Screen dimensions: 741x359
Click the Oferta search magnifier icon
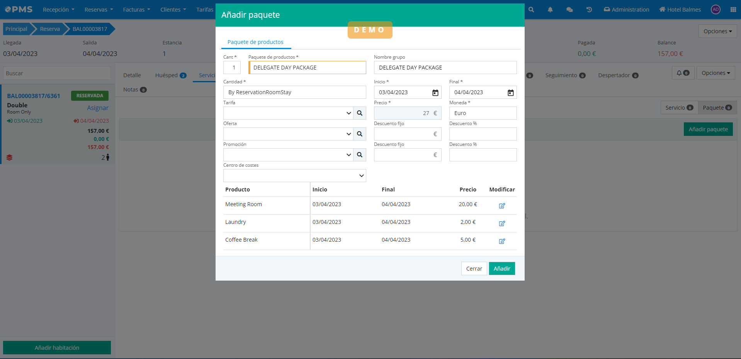(x=359, y=134)
